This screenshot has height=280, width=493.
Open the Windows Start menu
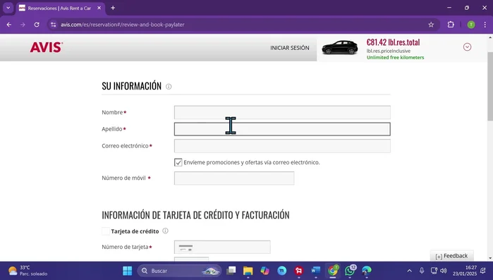click(128, 271)
